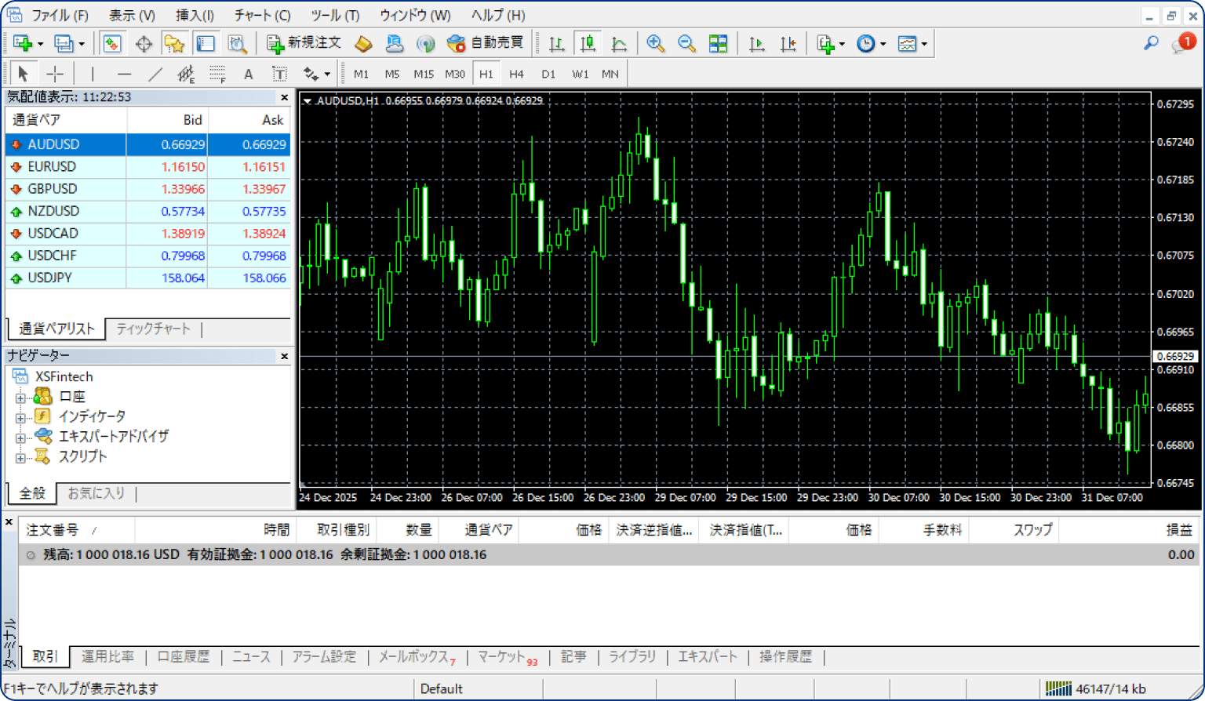Close the ナビゲーター panel
1205x701 pixels.
point(284,356)
